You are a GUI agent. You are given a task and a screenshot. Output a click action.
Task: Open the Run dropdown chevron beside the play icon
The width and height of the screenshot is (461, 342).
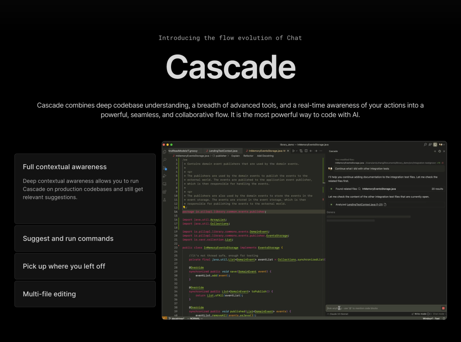[x=297, y=151]
